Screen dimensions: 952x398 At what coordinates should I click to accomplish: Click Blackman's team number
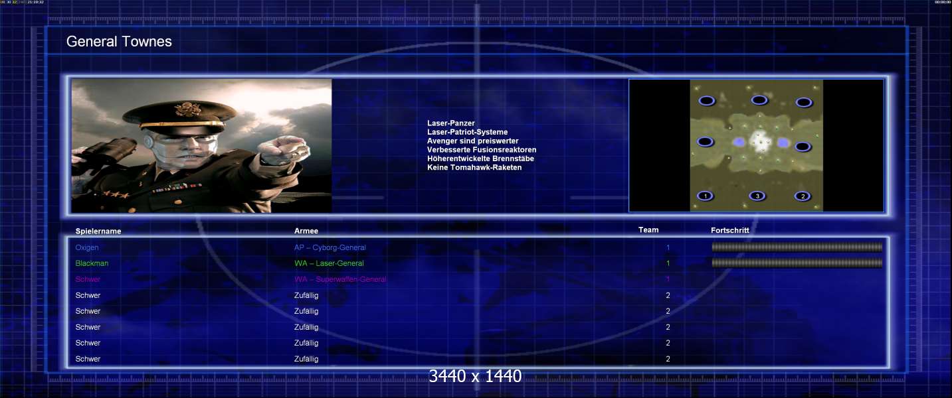pos(668,263)
